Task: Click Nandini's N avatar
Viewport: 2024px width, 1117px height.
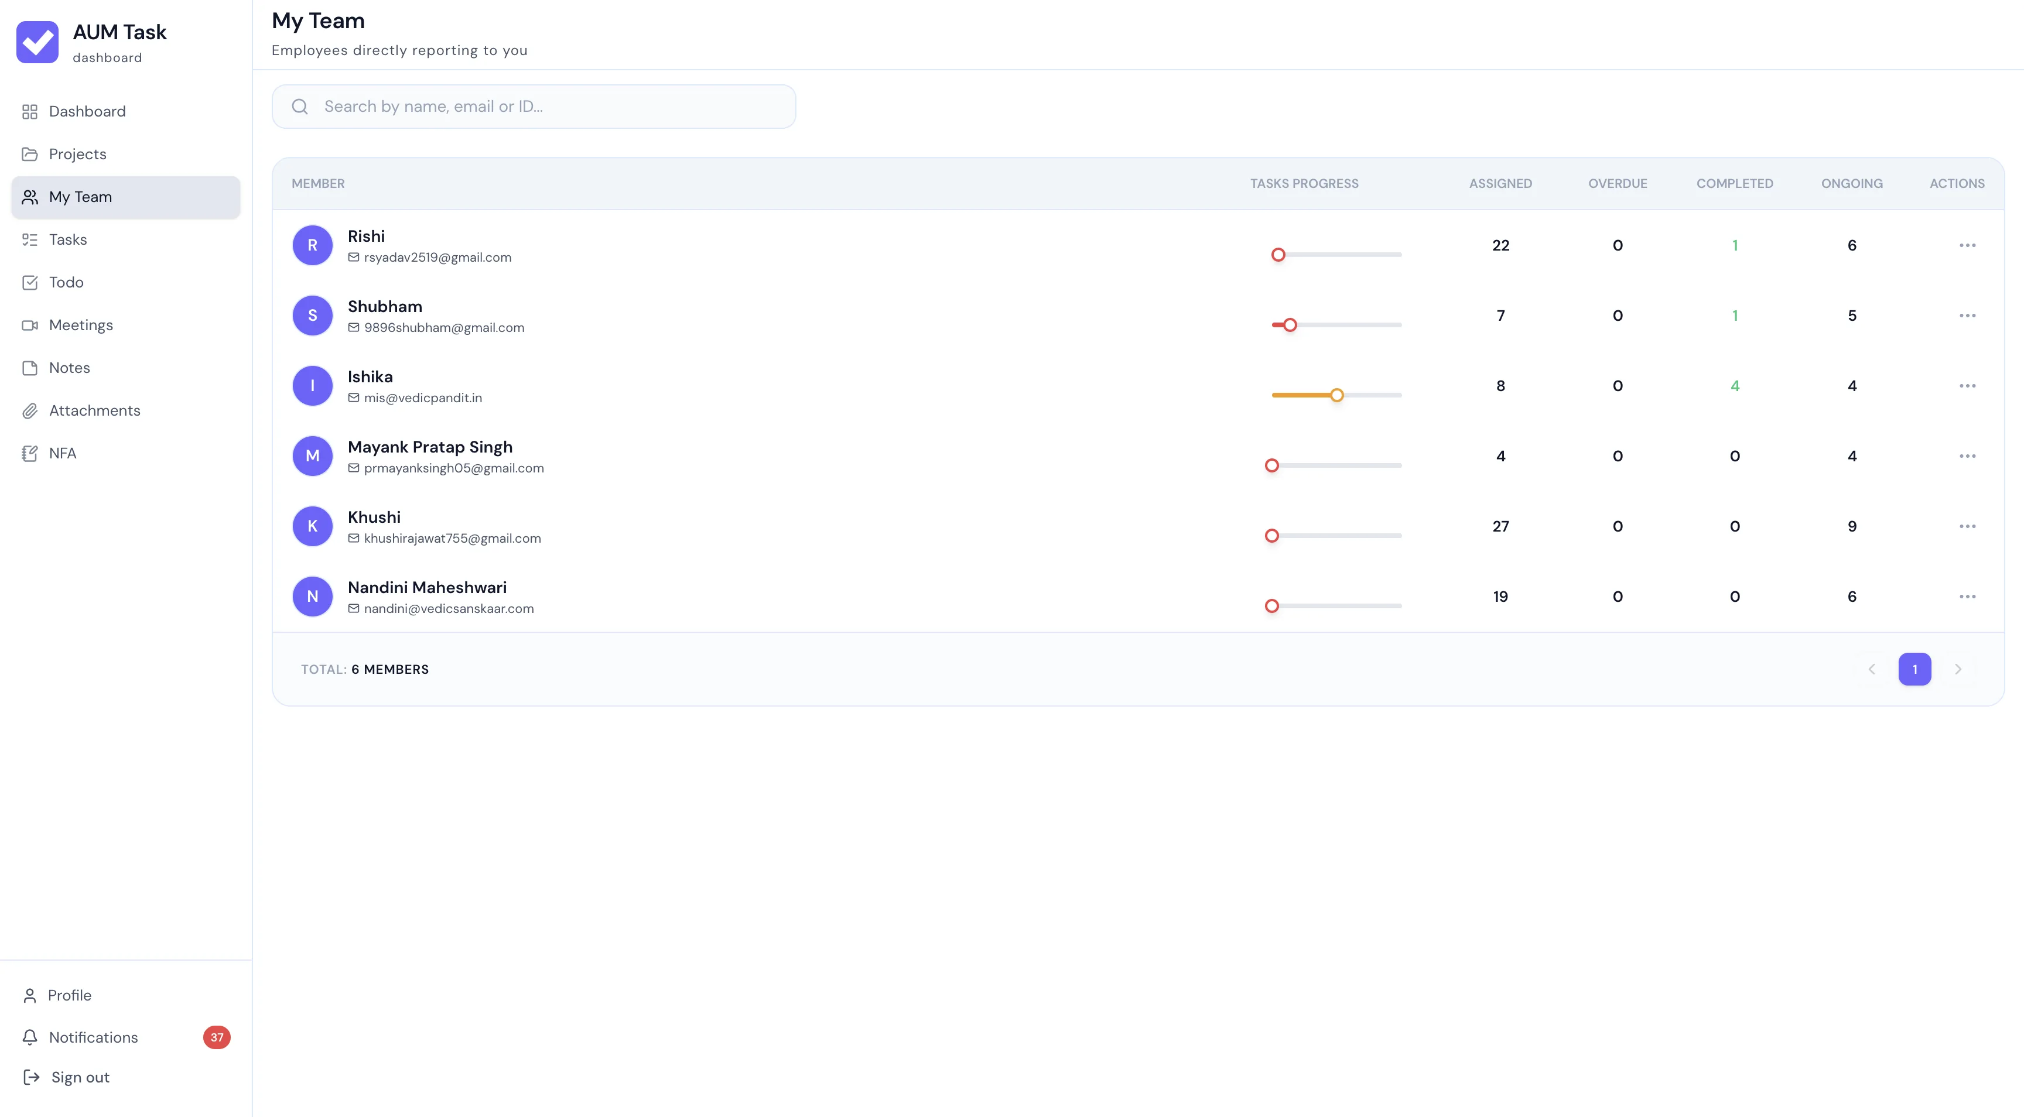Action: [313, 597]
